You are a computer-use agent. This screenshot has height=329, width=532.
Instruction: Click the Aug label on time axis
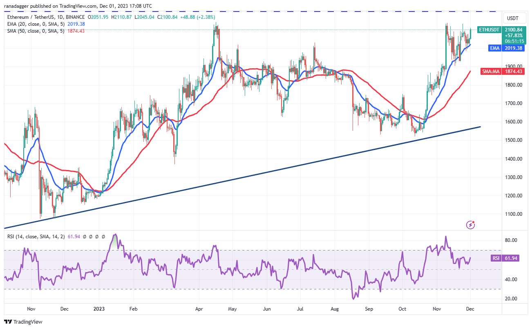pos(334,309)
